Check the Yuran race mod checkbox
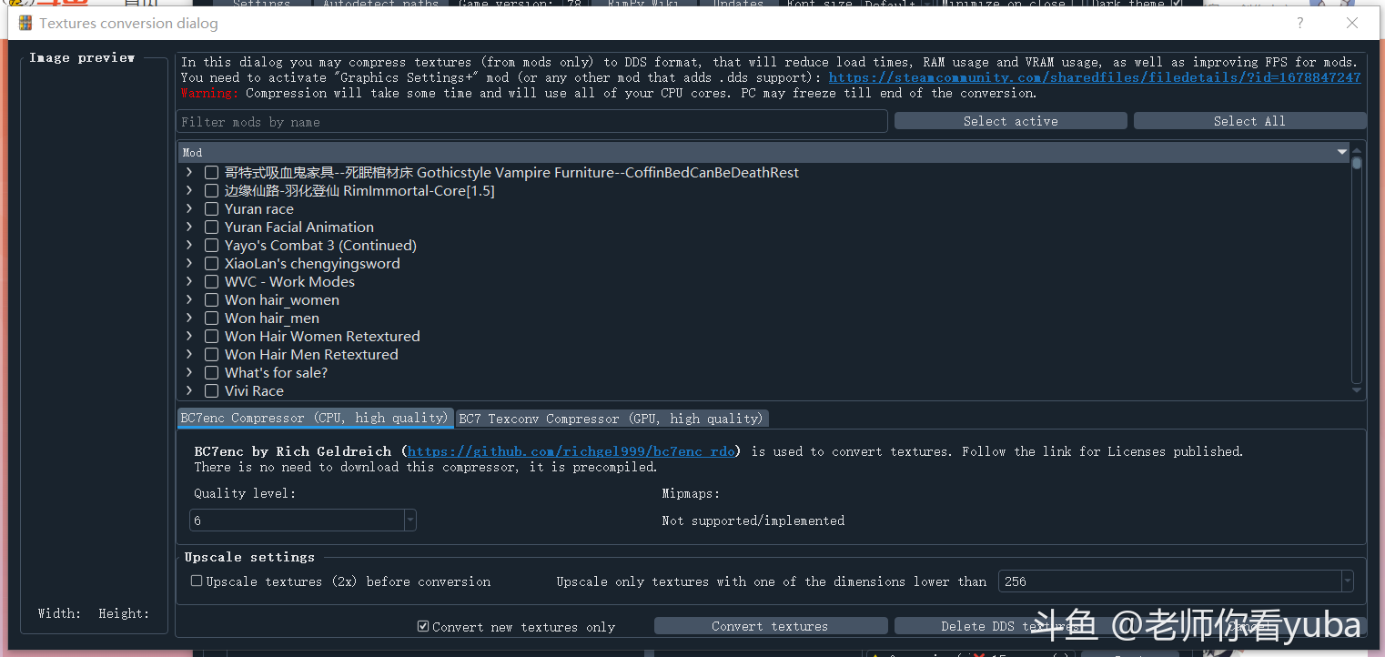Screen dimensions: 1385x657 pyautogui.click(x=211, y=209)
